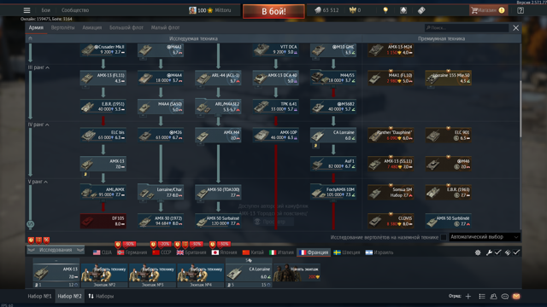Viewport: 547px width, 307px height.
Task: Open the contacts people icon
Action: click(x=493, y=296)
